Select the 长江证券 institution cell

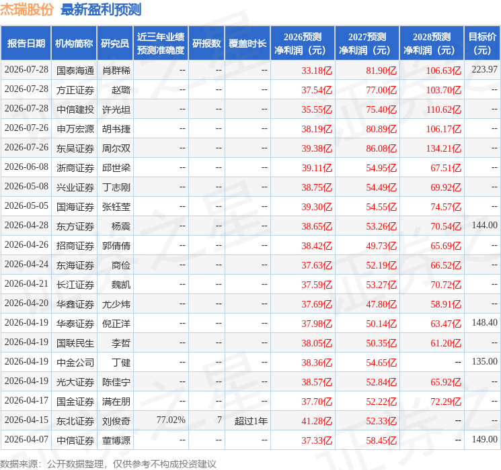75,285
